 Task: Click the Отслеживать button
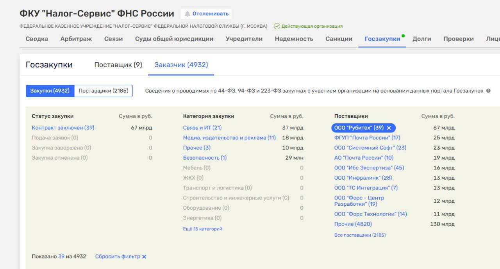(206, 14)
